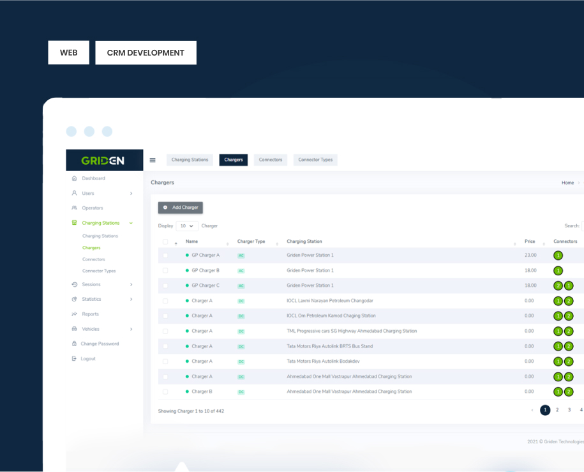Switch to the Connector Types tab
The image size is (584, 472).
click(x=315, y=160)
